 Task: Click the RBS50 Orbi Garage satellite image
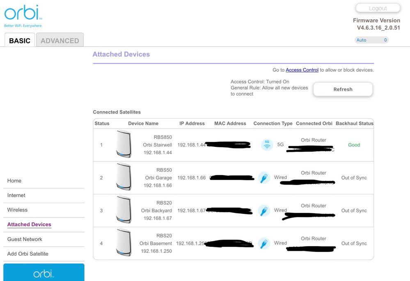[x=124, y=177]
